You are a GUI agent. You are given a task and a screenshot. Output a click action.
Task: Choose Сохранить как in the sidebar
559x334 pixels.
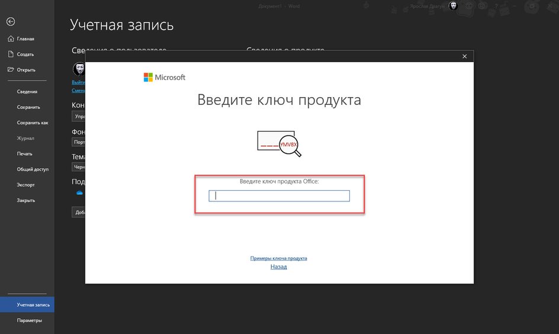click(33, 123)
